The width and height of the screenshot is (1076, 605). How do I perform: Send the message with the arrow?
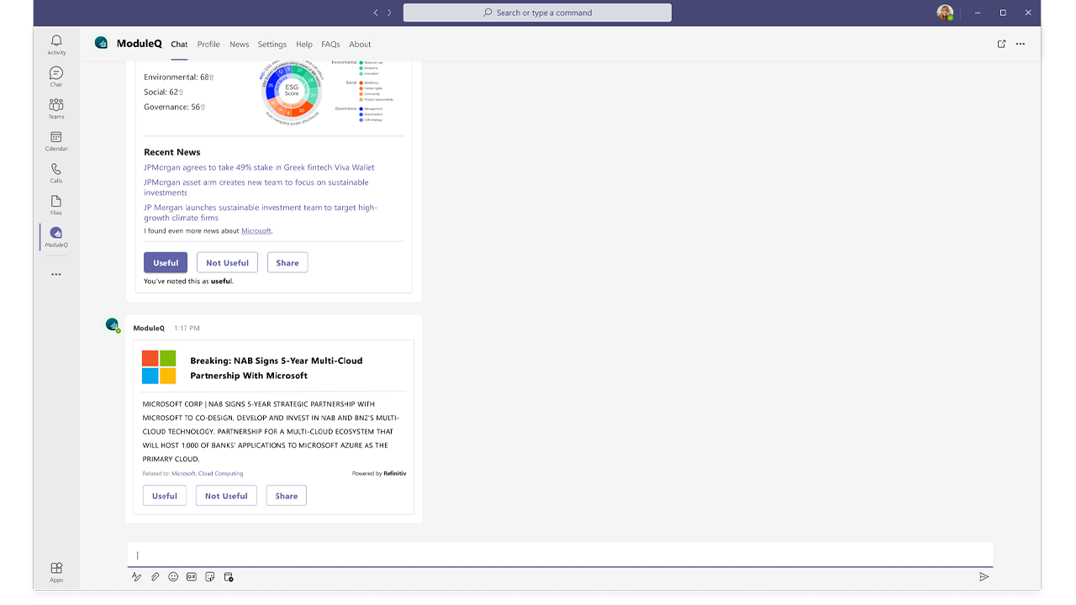coord(984,576)
